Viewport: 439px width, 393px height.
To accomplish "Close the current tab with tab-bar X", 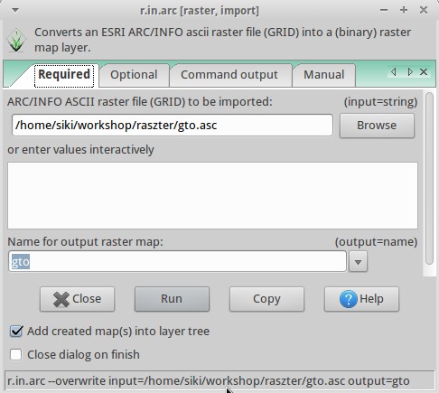I will (x=424, y=72).
